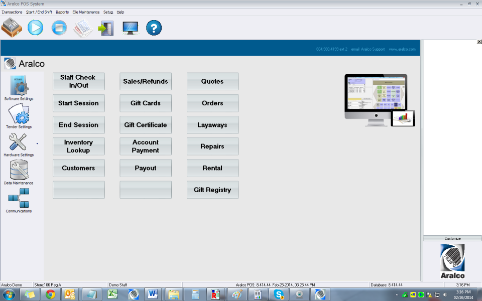Open the Transactions menu
Screen dimensions: 482x301
(x=12, y=12)
